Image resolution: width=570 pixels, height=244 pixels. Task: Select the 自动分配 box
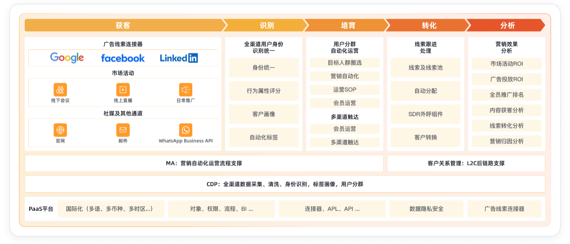click(x=425, y=91)
